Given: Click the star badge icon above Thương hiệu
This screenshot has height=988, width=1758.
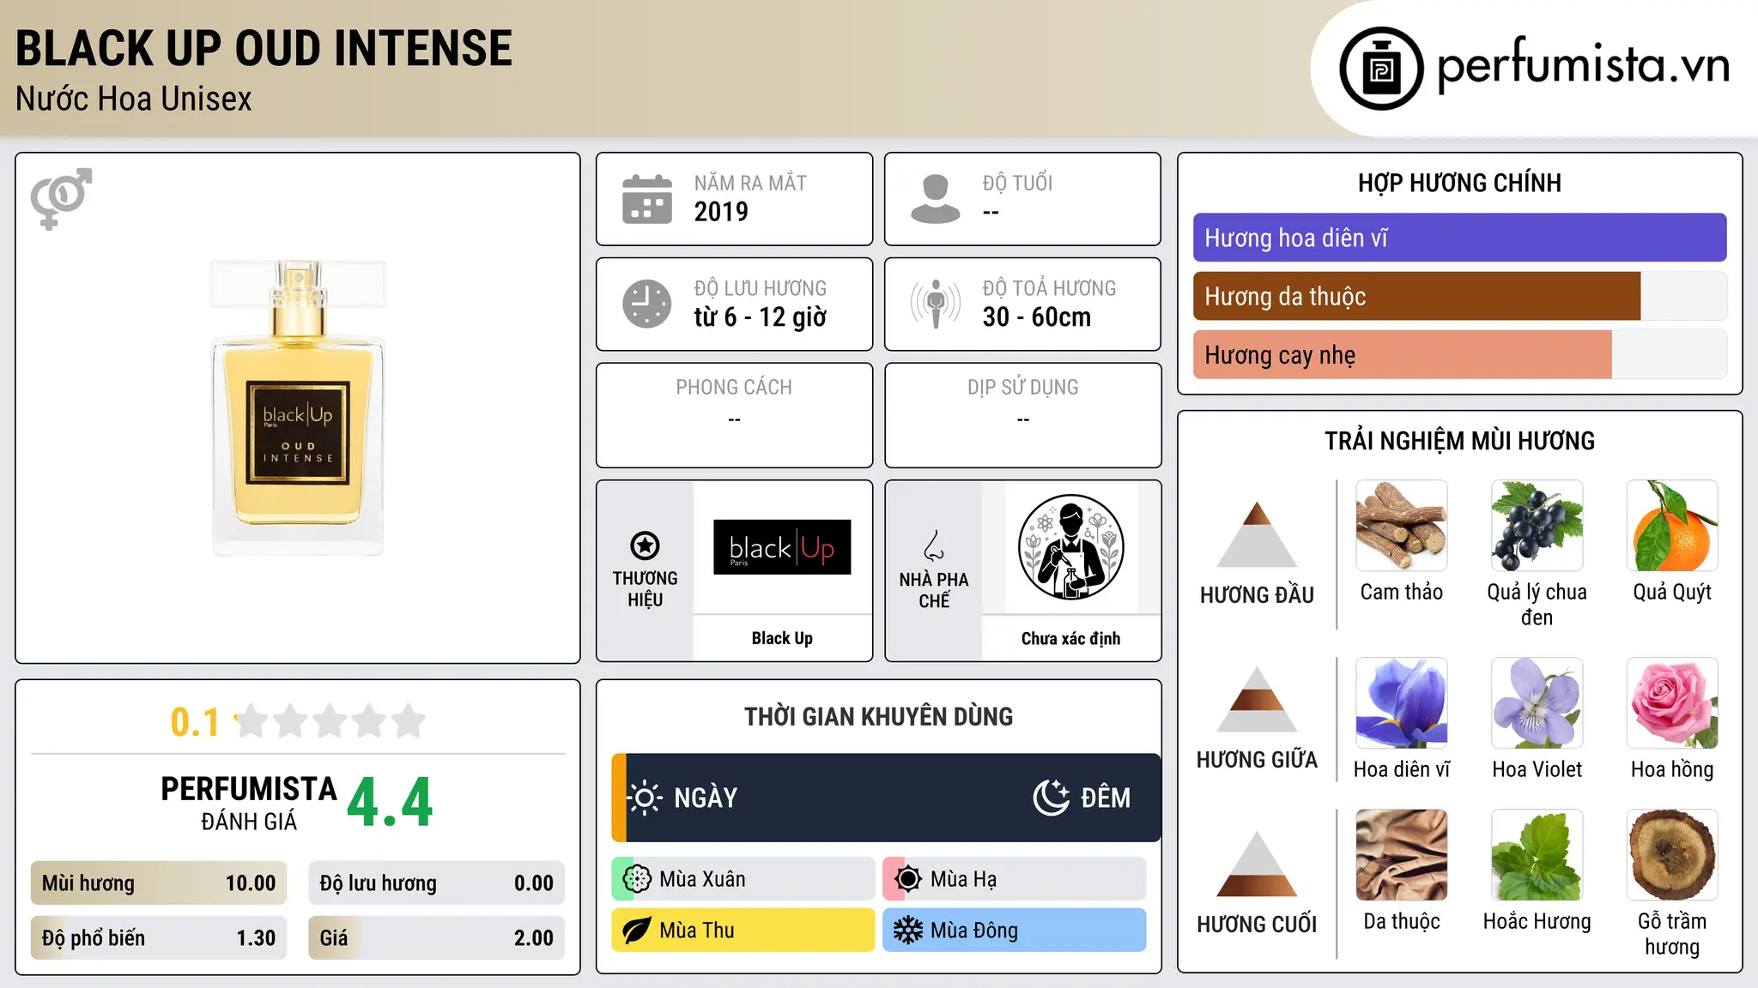Looking at the screenshot, I should 645,545.
